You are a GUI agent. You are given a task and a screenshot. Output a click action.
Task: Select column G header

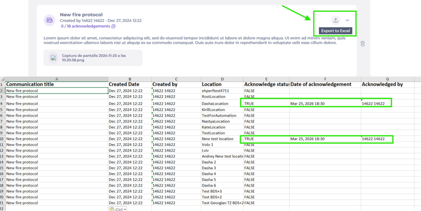(387, 79)
